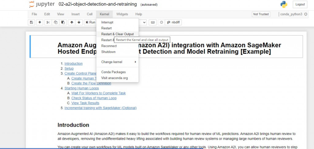Image resolution: width=314 pixels, height=149 pixels.
Task: Open the Insert menu
Action: click(75, 14)
